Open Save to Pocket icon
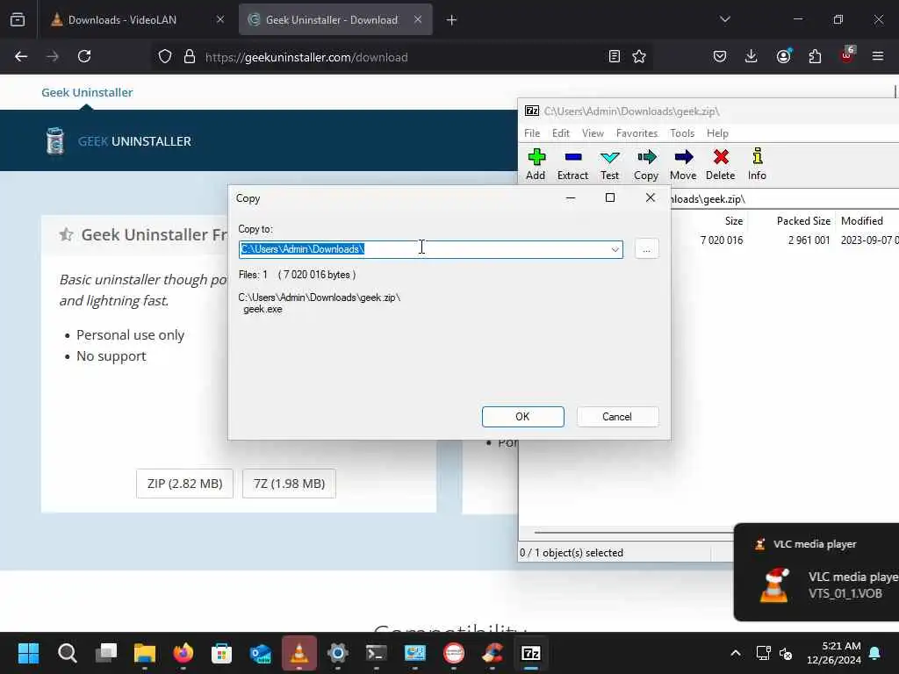This screenshot has height=674, width=899. click(720, 56)
